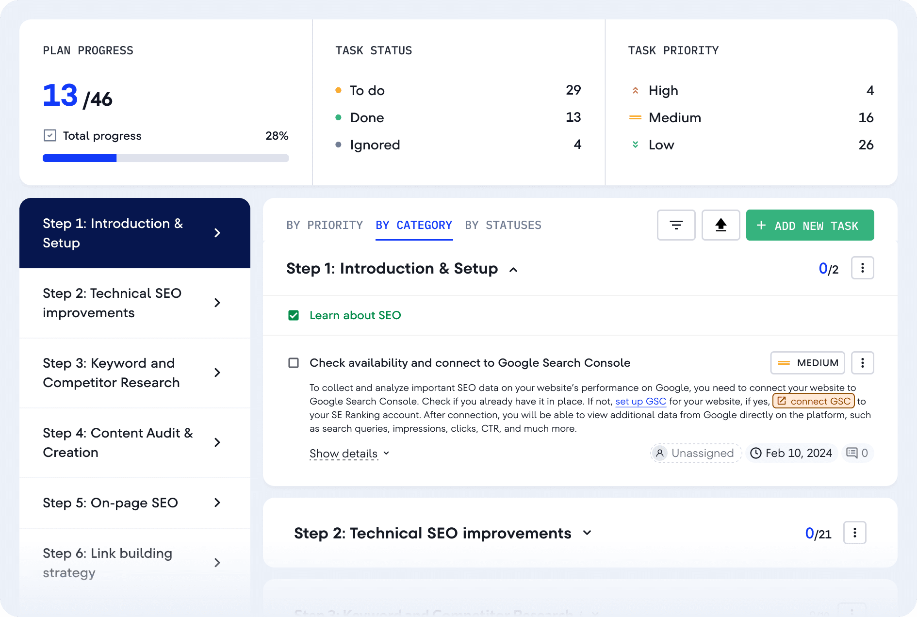The image size is (917, 617).
Task: Click the green Done status dot
Action: pyautogui.click(x=338, y=117)
